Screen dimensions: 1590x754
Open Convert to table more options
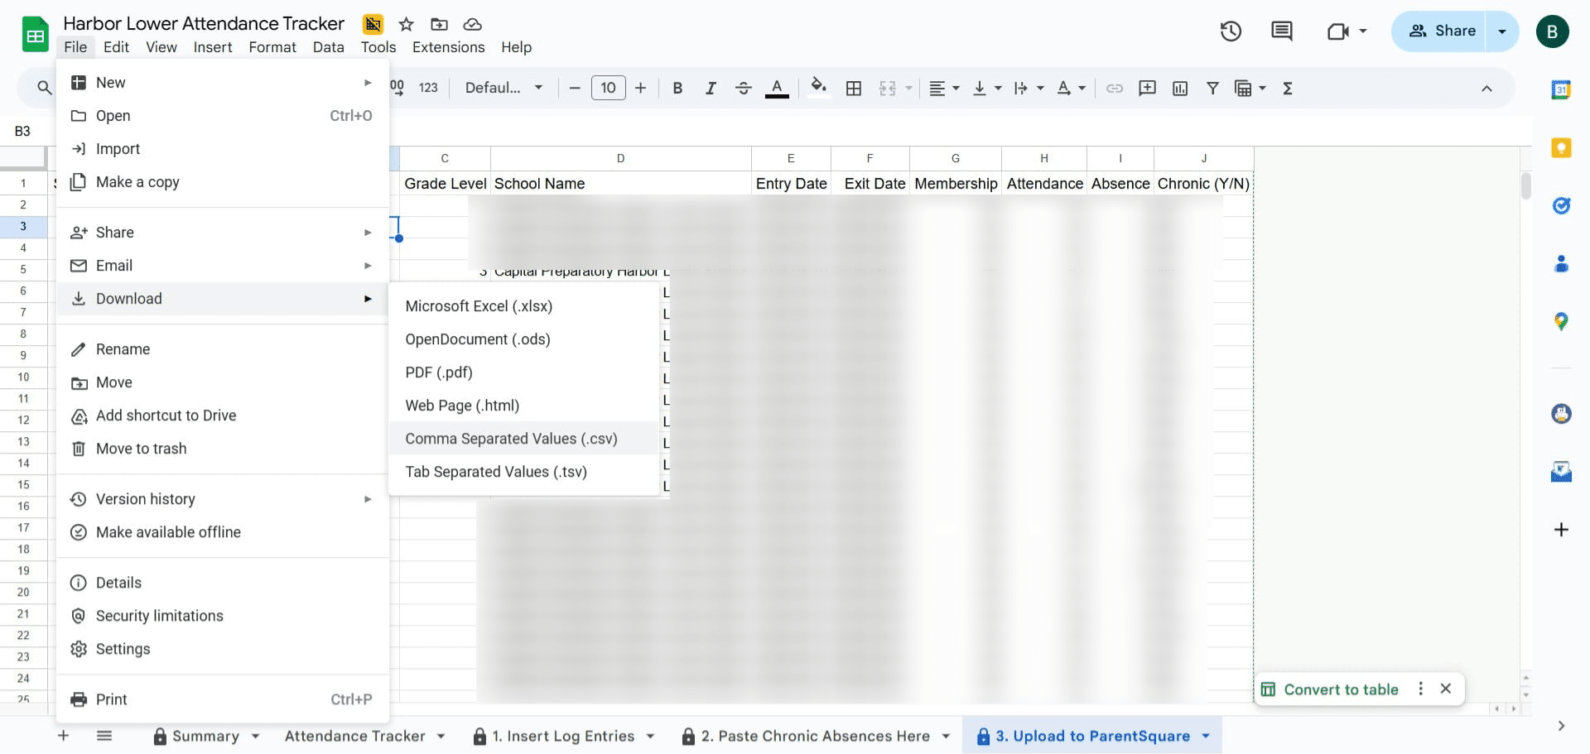pos(1421,689)
